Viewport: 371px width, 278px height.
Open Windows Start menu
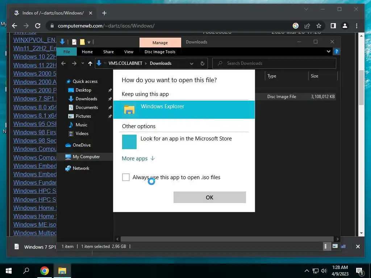click(x=9, y=271)
